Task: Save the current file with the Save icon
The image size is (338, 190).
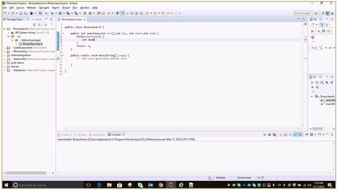Action: (x=21, y=13)
